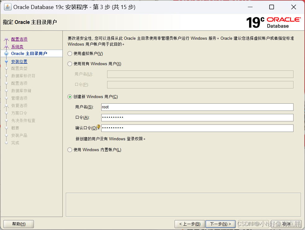This screenshot has height=230, width=305.
Task: Click the question mark icon beside 确认口令
Action: click(98, 126)
